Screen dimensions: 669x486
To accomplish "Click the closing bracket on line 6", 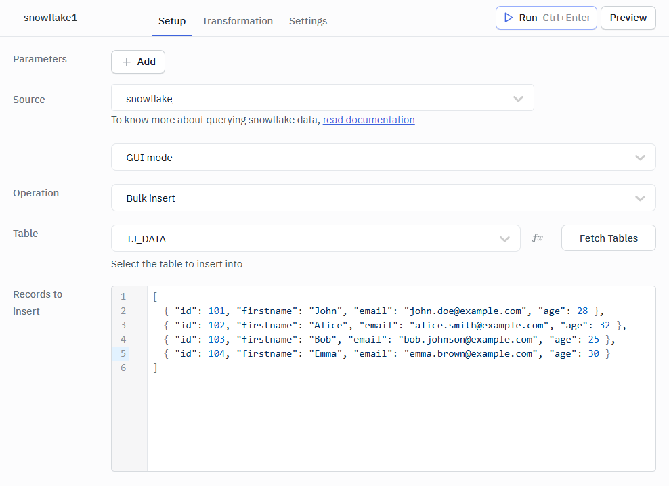I will coord(155,368).
